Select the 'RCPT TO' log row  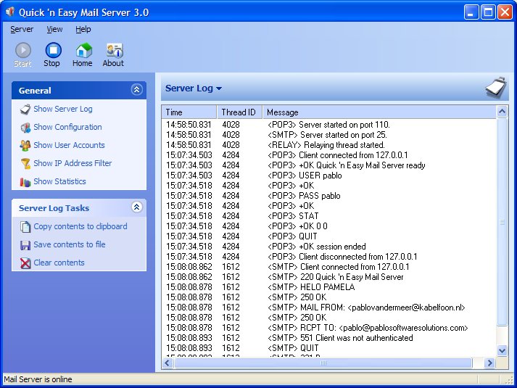point(328,328)
